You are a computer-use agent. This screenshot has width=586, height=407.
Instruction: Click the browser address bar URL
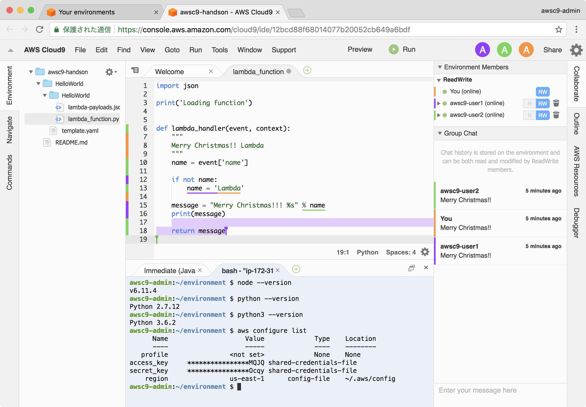click(x=264, y=30)
